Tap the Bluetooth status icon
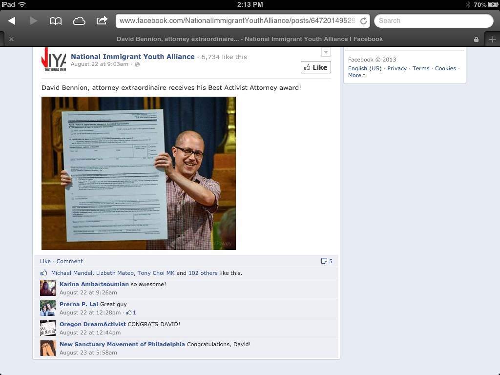Viewport: 500px width, 375px height. (468, 4)
